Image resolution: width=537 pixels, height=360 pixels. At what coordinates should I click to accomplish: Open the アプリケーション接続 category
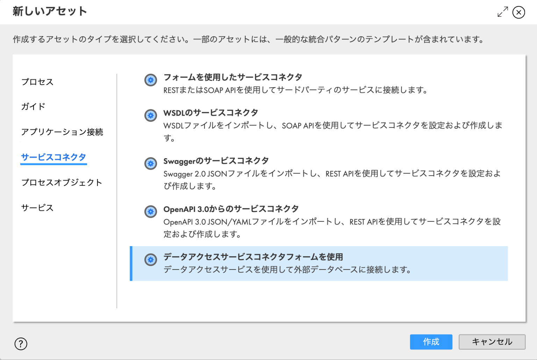point(62,132)
